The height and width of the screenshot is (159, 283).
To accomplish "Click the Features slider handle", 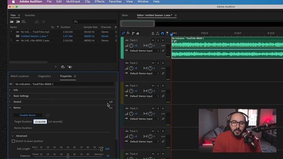I will (68, 157).
